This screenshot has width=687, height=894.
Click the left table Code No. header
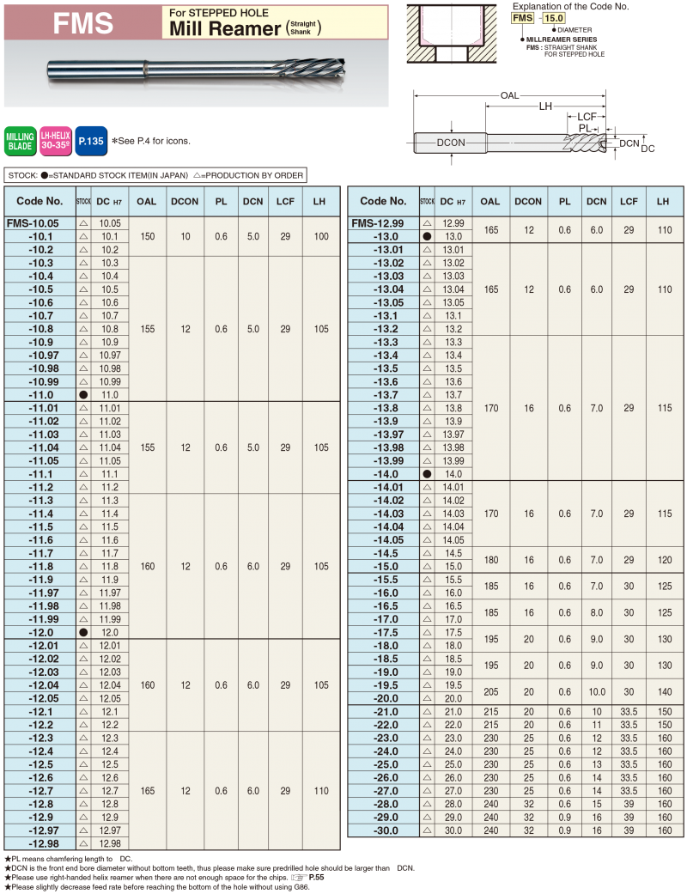(x=40, y=201)
